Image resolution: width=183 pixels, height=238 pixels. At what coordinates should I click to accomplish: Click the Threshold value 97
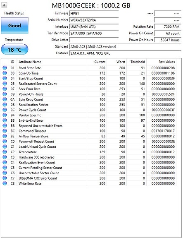tap(143, 120)
